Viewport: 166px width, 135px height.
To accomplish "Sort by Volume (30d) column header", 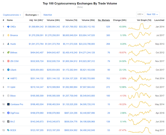I will coord(88,20).
